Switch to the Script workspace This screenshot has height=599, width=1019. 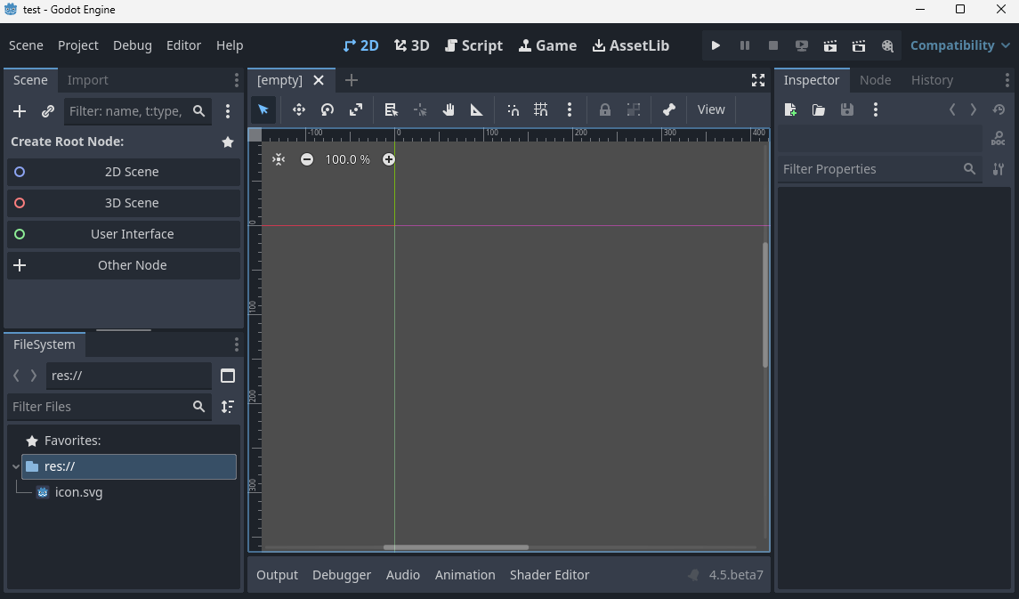pos(473,45)
